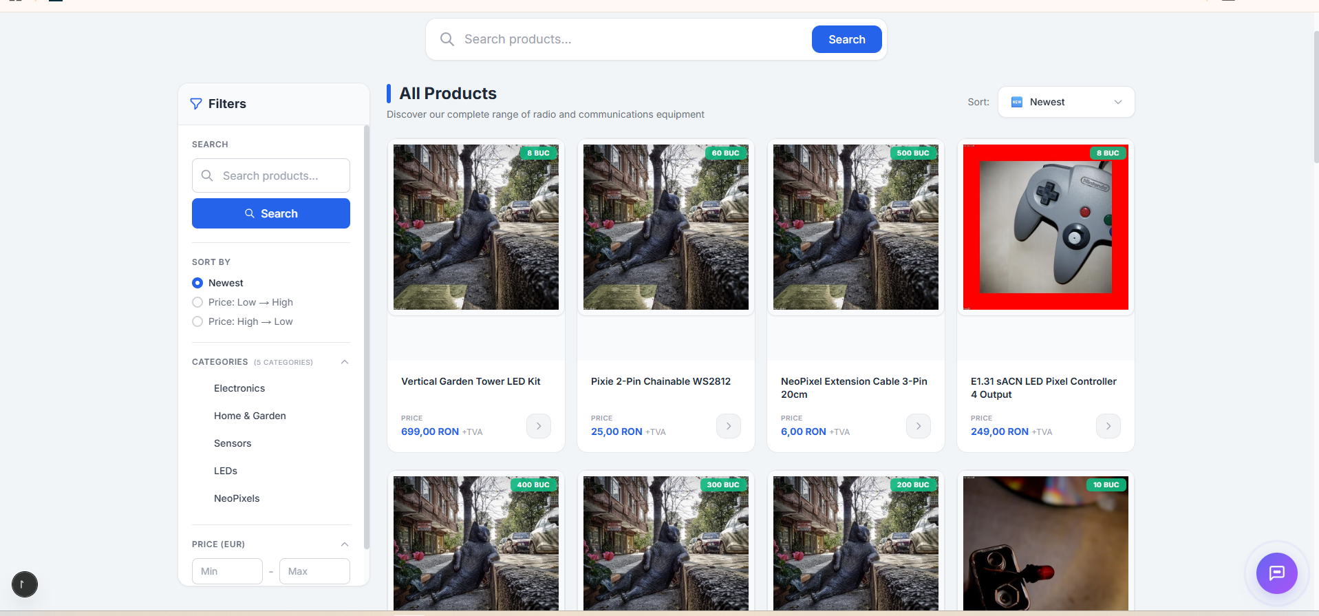This screenshot has width=1319, height=616.
Task: Click the 6,00 RON price
Action: [x=804, y=432]
